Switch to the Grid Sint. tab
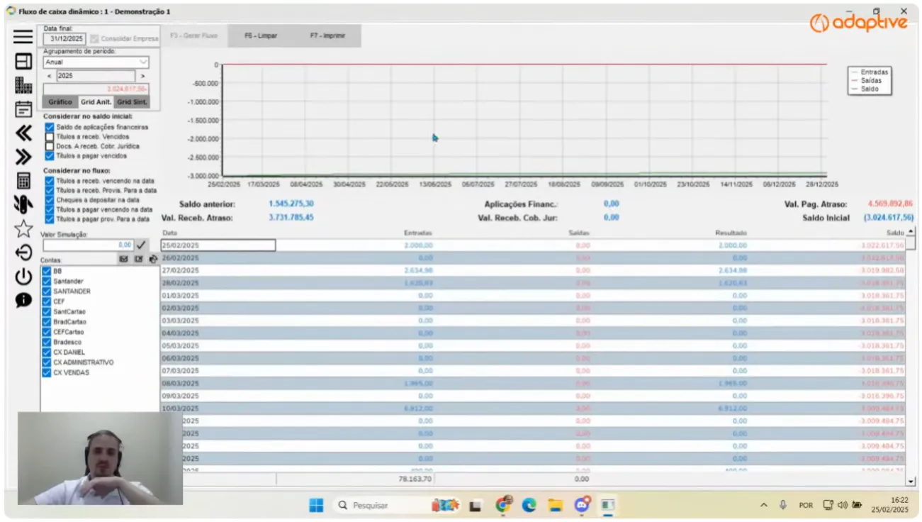Image resolution: width=922 pixels, height=522 pixels. coord(132,102)
